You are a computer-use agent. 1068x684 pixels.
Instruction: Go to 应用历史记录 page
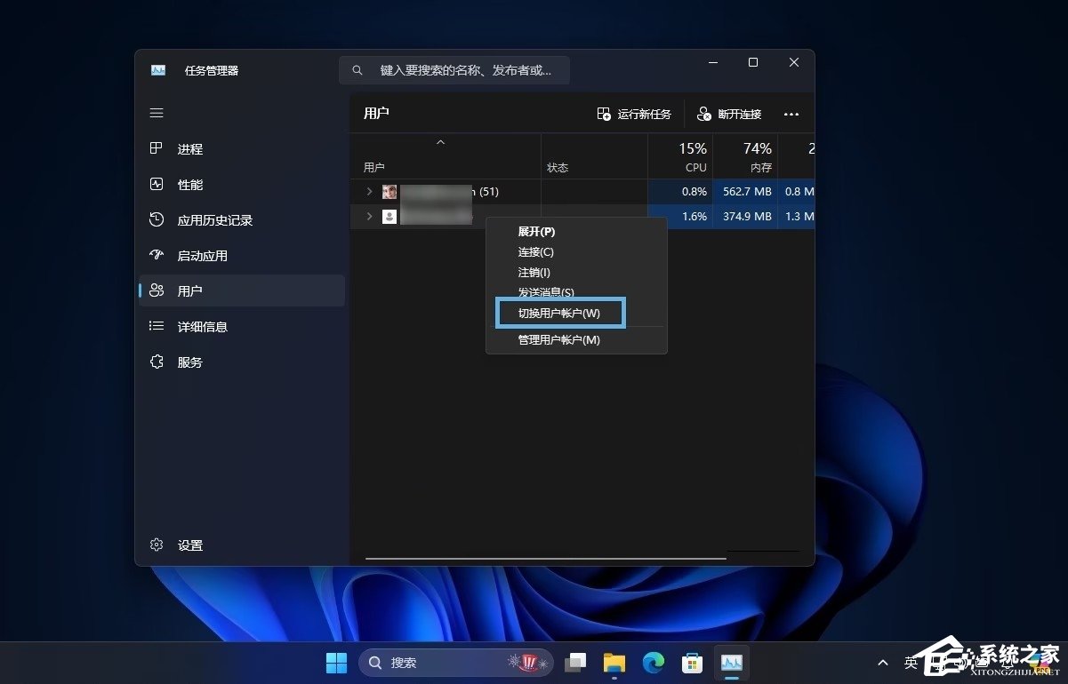[214, 220]
